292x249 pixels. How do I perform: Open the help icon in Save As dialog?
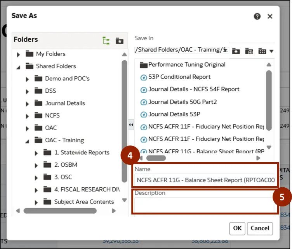point(257,16)
